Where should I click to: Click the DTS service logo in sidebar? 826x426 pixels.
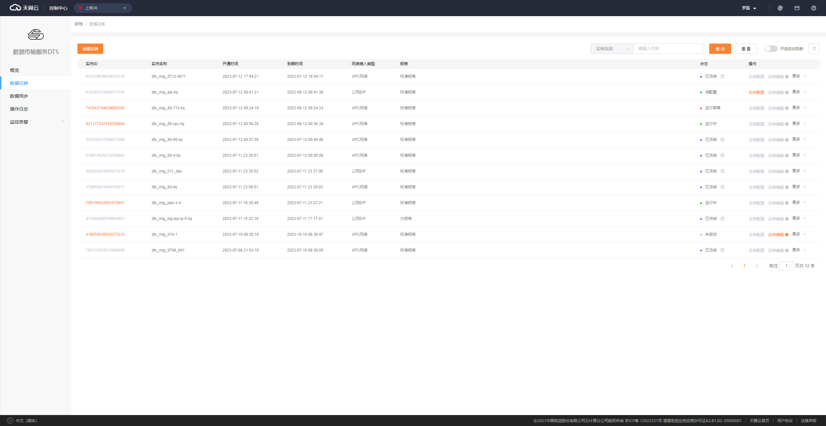tap(35, 35)
